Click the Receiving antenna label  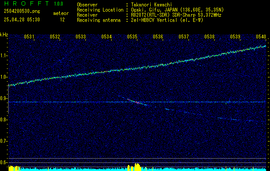click(x=99, y=20)
